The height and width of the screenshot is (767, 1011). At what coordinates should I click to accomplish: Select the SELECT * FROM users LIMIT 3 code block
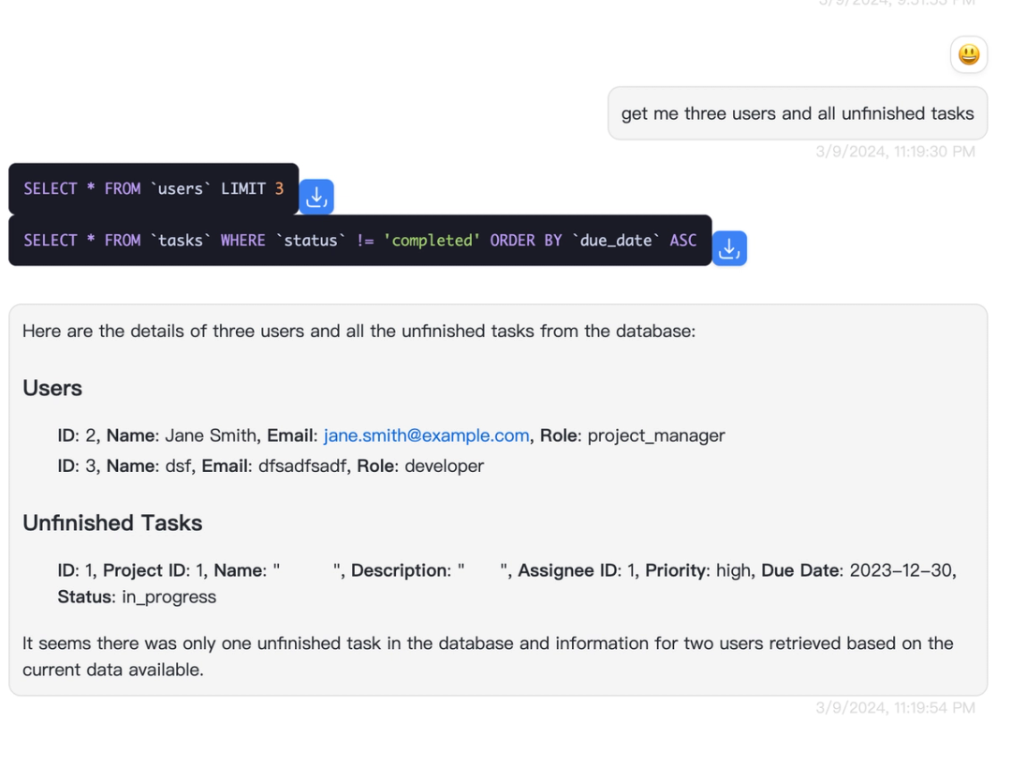(150, 188)
